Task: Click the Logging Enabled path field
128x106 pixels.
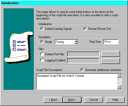Action: pos(83,61)
